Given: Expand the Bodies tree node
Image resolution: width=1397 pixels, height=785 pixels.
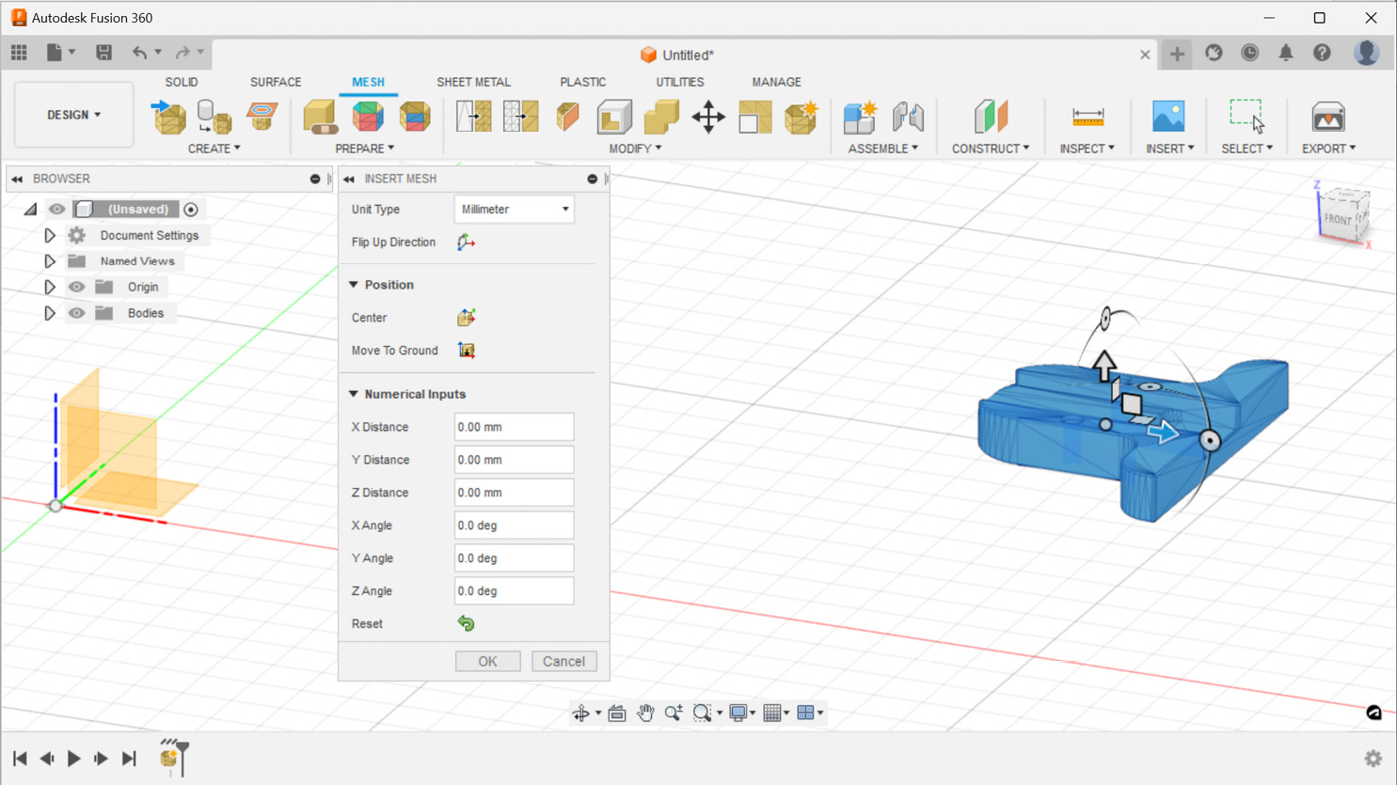Looking at the screenshot, I should 50,313.
